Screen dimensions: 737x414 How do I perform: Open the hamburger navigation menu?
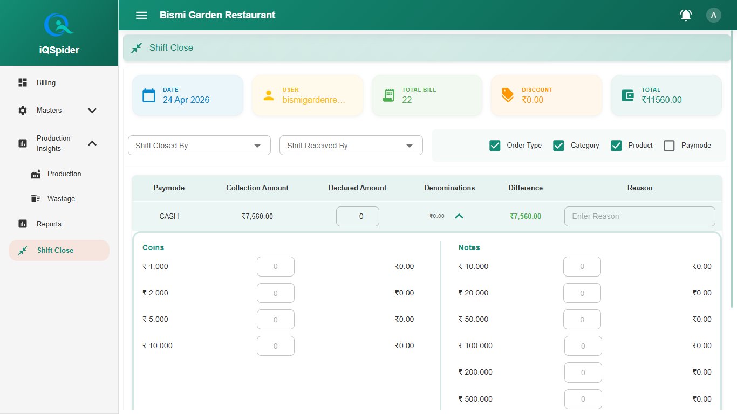point(141,15)
